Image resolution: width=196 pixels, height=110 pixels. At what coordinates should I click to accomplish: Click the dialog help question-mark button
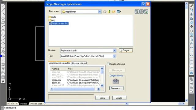pos(143,4)
